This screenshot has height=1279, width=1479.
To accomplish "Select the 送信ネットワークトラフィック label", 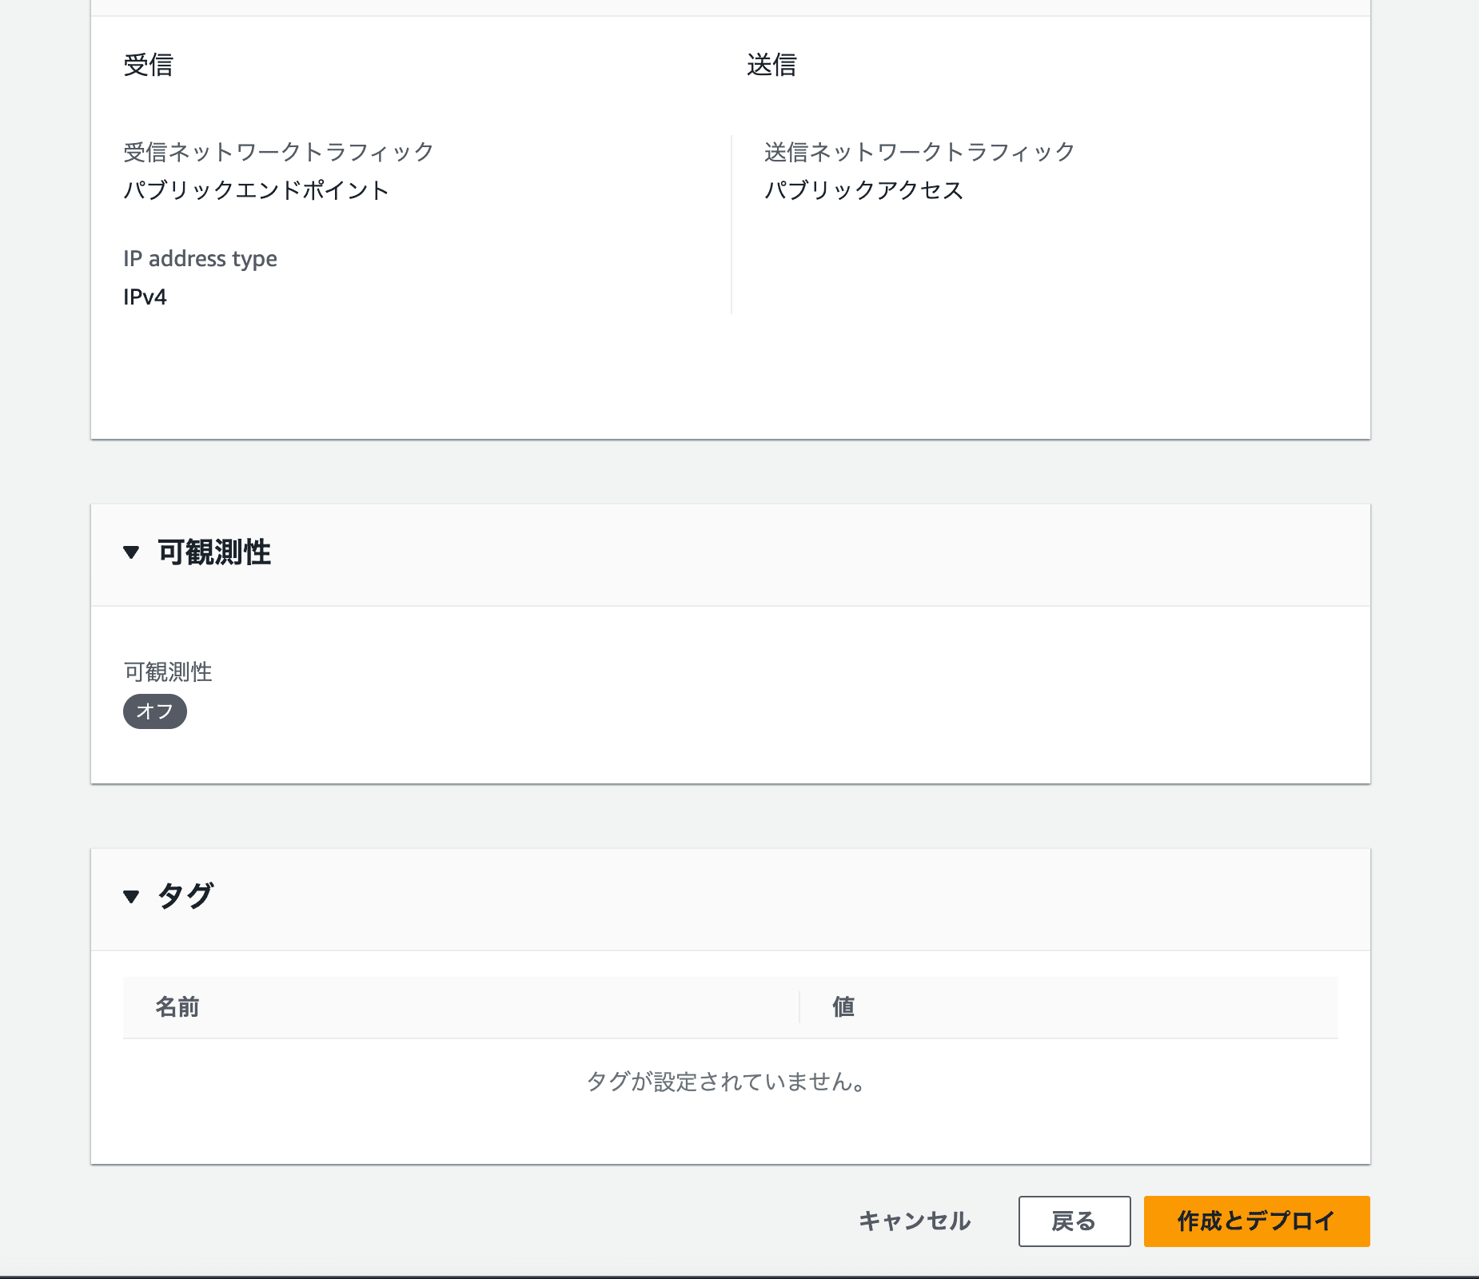I will pos(919,152).
